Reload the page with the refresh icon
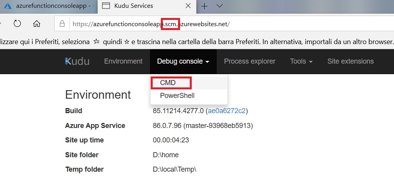This screenshot has width=394, height=183. point(17,23)
